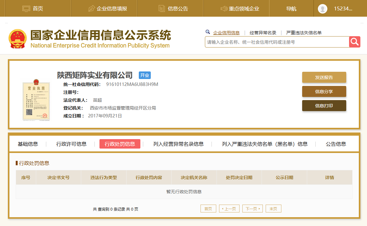The height and width of the screenshot is (226, 367).
Task: Focus the enterprise name search field
Action: (277, 42)
